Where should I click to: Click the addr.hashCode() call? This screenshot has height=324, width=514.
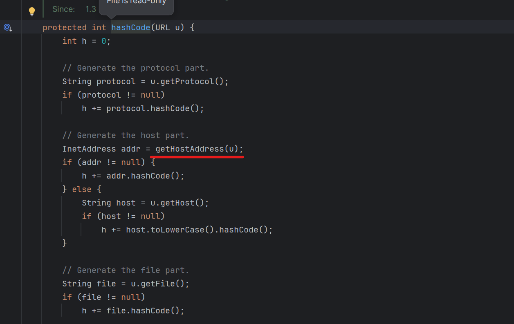coord(145,176)
